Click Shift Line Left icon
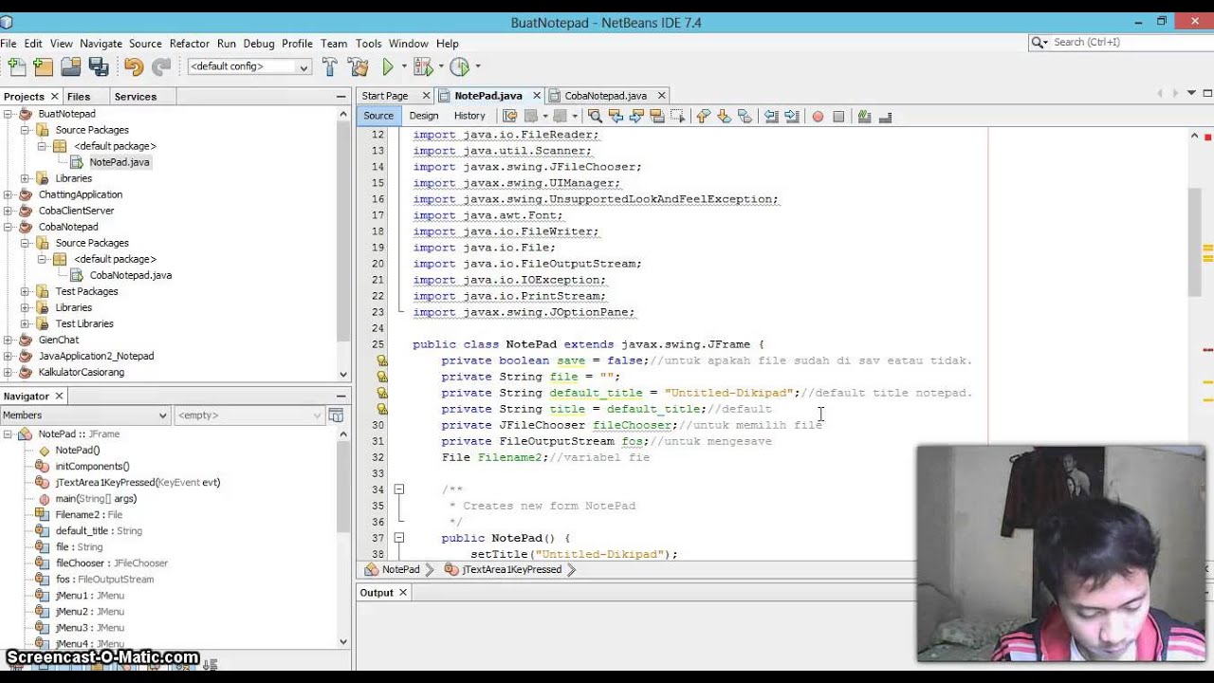 click(771, 116)
